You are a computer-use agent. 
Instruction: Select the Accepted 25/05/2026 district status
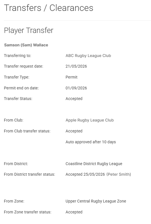click(x=85, y=175)
